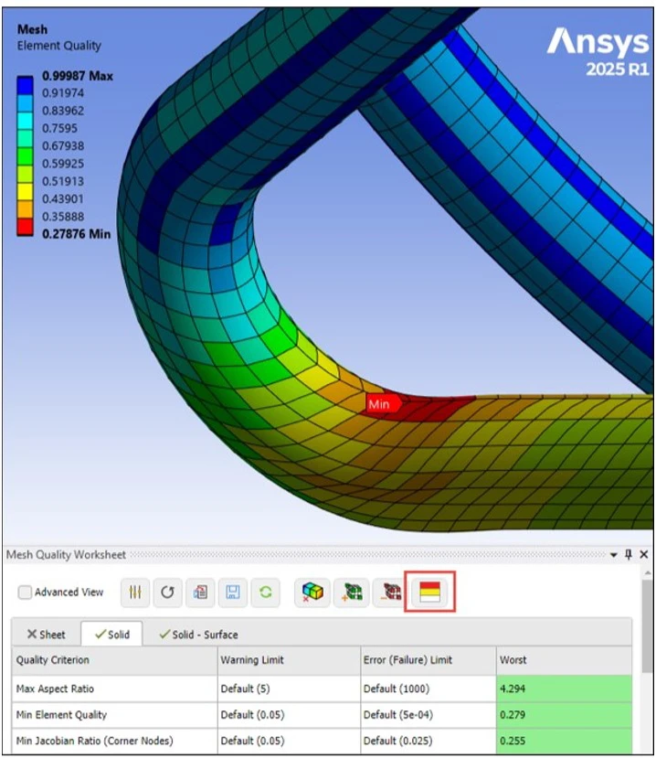Click the colored cube with red x icon
This screenshot has width=656, height=758.
pyautogui.click(x=312, y=593)
